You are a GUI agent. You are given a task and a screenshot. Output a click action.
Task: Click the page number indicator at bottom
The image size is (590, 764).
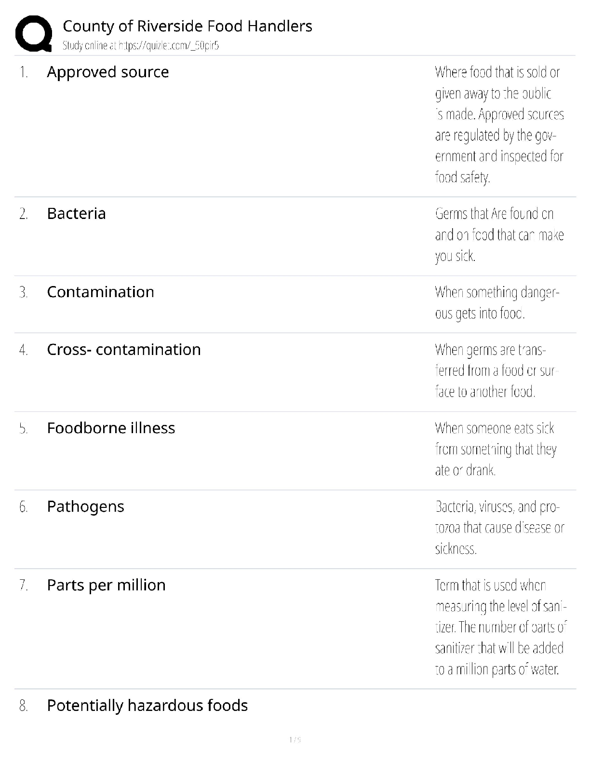pyautogui.click(x=295, y=739)
